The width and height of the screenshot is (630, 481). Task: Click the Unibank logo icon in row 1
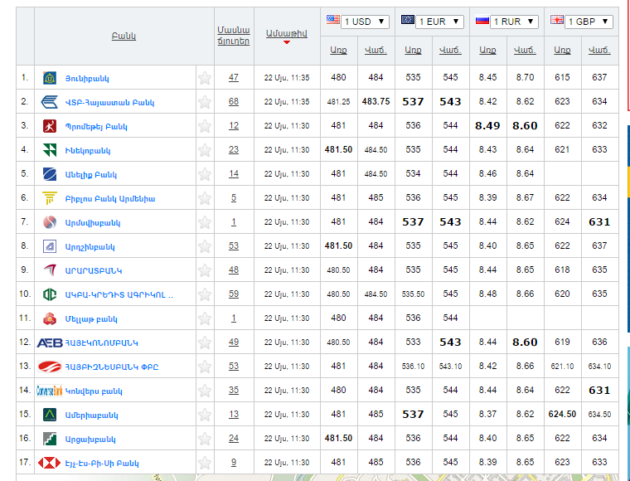[50, 78]
